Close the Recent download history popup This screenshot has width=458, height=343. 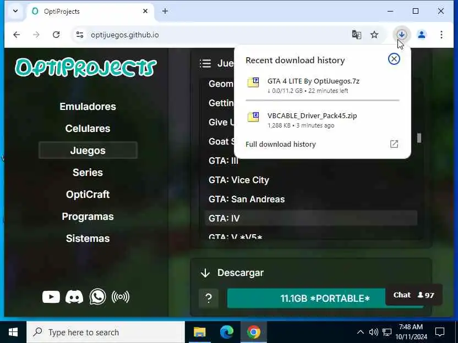394,59
